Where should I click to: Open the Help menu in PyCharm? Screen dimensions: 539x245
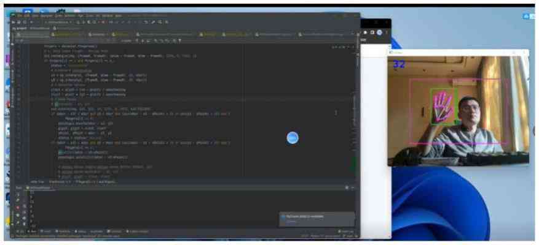[118, 16]
